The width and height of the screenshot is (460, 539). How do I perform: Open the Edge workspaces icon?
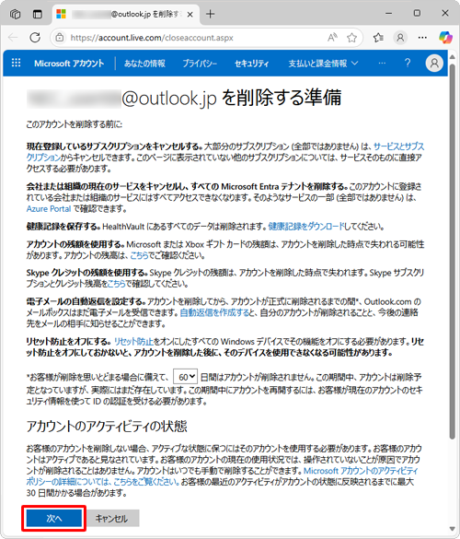click(15, 14)
